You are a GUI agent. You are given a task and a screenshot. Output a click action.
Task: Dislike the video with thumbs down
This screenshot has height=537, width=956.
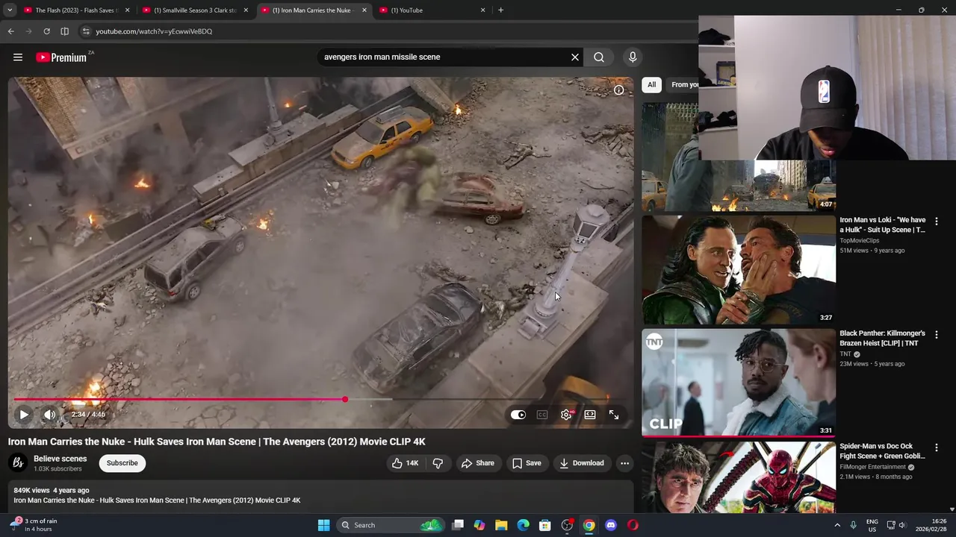(x=438, y=463)
